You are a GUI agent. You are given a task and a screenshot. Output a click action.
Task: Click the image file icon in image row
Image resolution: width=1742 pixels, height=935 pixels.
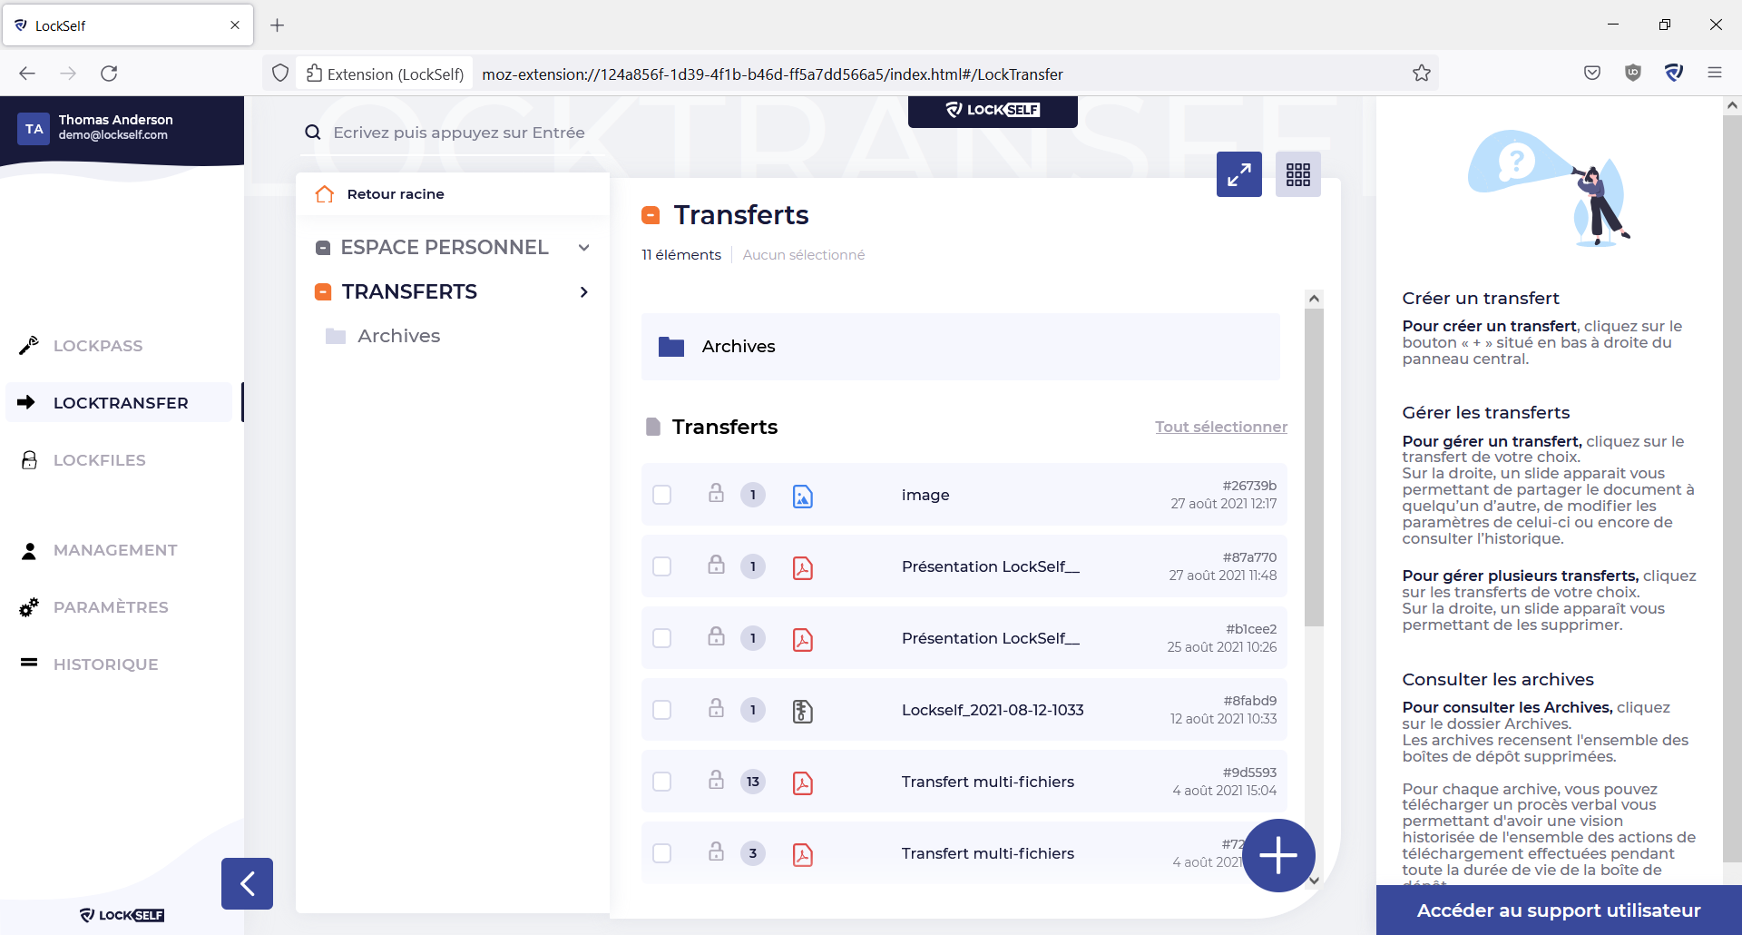(802, 496)
